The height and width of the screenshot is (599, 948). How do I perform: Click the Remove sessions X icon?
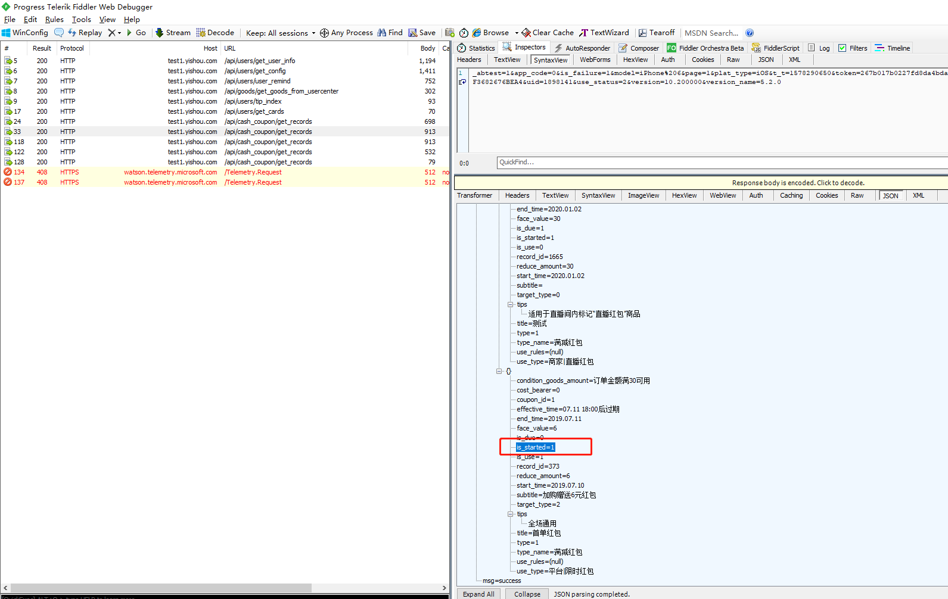111,33
